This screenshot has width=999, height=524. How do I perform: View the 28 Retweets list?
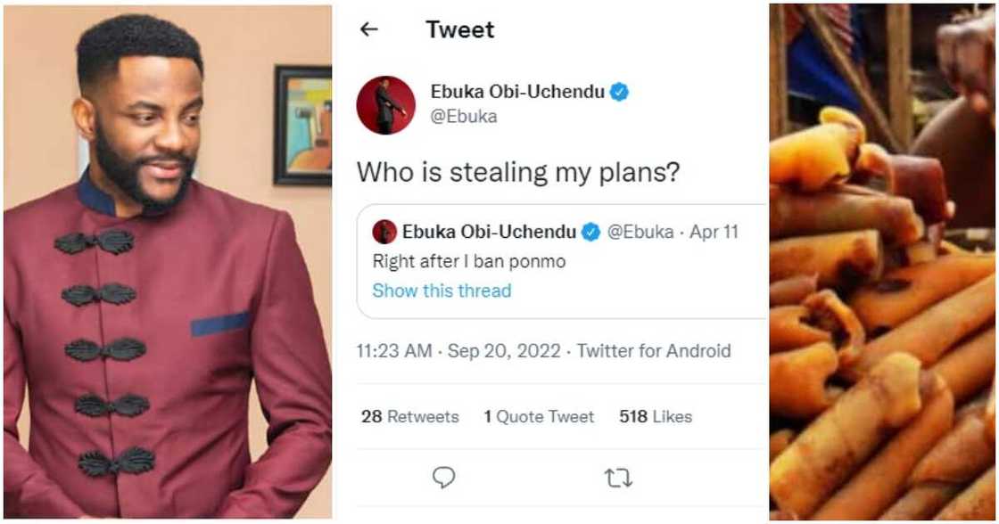(x=410, y=416)
